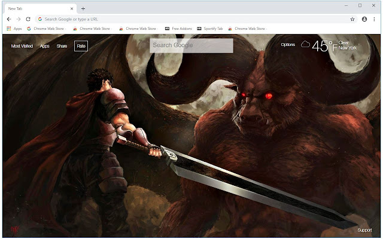Open the Chrome profile avatar icon
This screenshot has width=383, height=239.
[x=364, y=19]
